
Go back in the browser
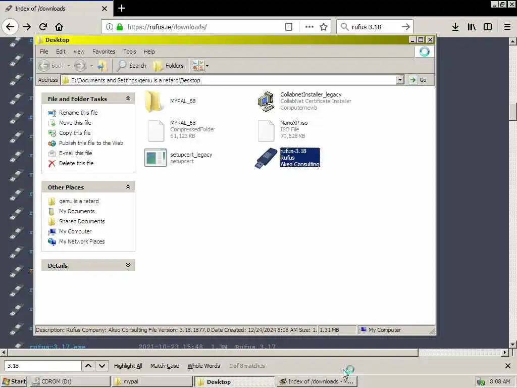point(10,27)
